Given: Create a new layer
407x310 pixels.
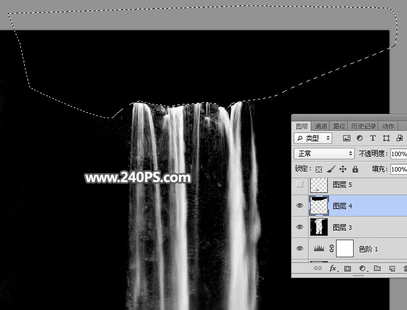Looking at the screenshot, I should click(392, 268).
